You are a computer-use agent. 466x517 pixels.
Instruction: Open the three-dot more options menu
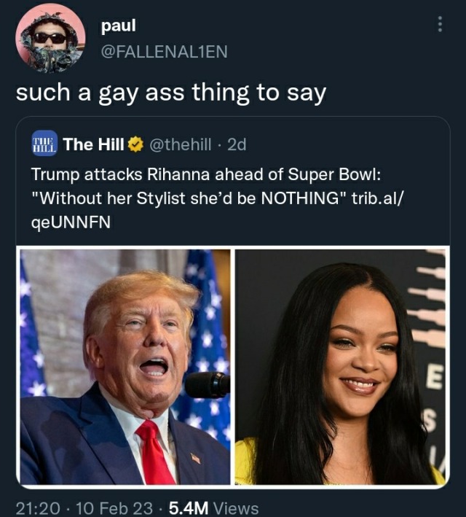[439, 24]
